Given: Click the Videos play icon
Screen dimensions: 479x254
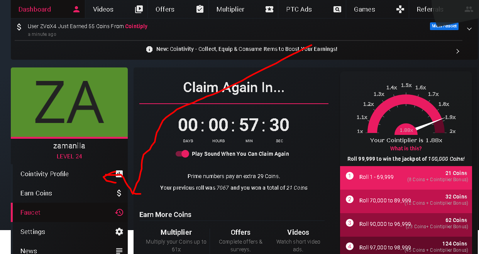Looking at the screenshot, I should coord(139,9).
